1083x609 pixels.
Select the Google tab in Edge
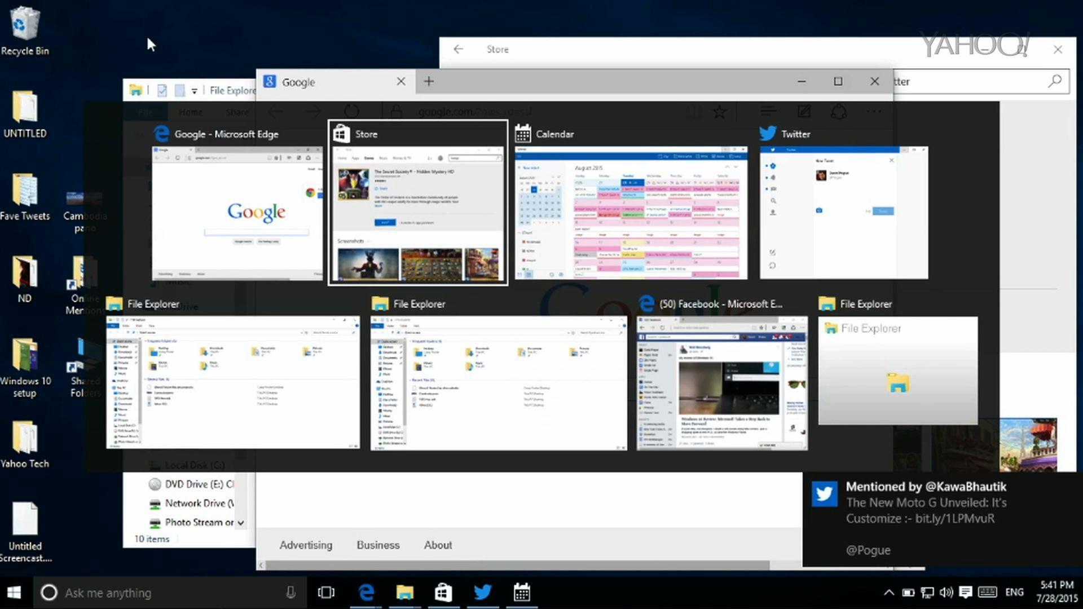[336, 82]
